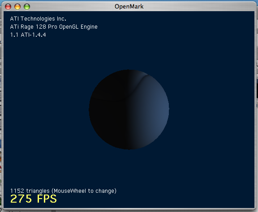Close the OpenMark window with the red button
Screen dimensions: 258x212
8,7
